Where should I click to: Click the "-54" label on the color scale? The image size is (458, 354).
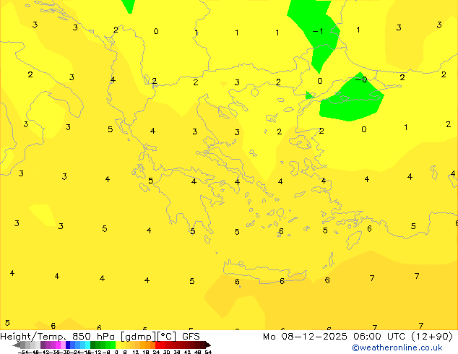pyautogui.click(x=23, y=353)
